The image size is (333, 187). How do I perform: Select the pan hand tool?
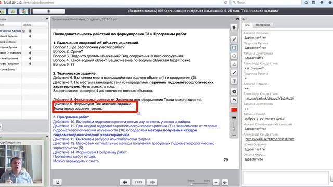tap(234, 28)
